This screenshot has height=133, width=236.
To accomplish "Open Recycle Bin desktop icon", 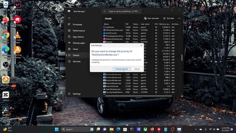I will (6, 6).
